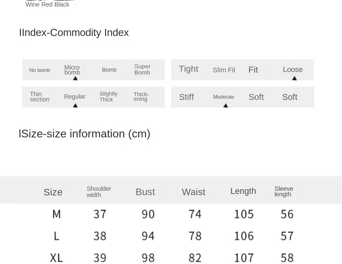Click the triangle marker under Regular
Image resolution: width=342 pixels, height=264 pixels.
(75, 105)
